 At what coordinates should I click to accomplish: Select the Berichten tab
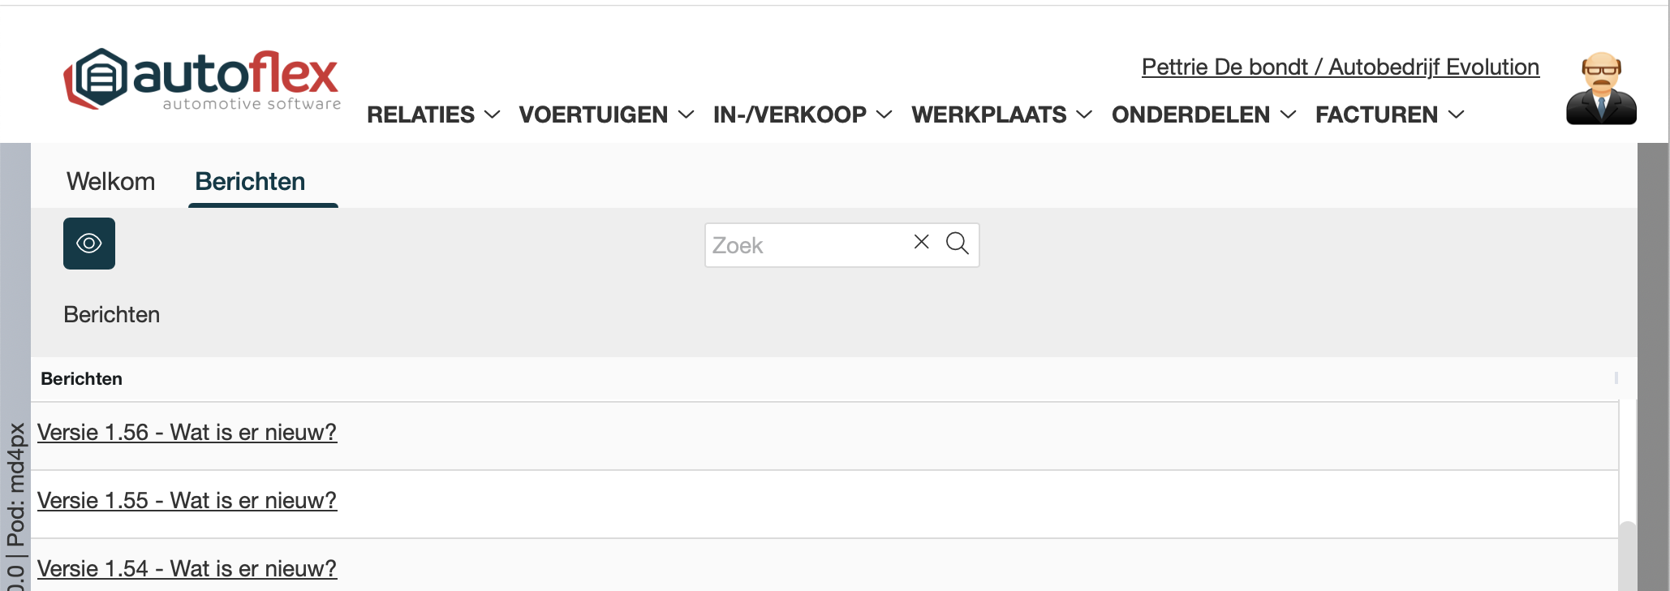coord(250,181)
